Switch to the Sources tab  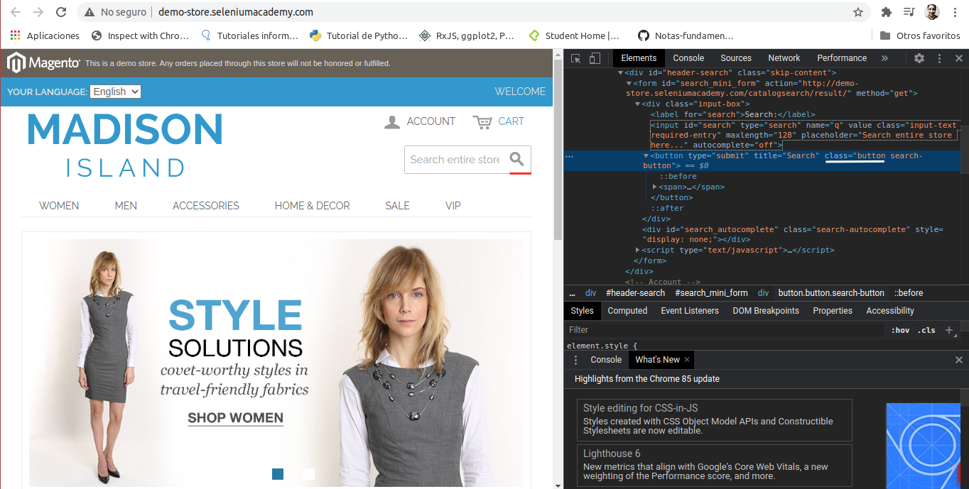click(736, 58)
